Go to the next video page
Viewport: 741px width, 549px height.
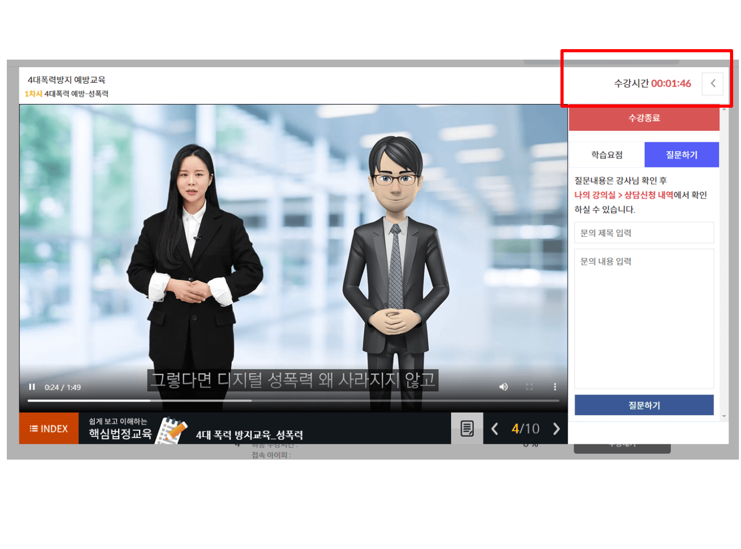click(556, 428)
